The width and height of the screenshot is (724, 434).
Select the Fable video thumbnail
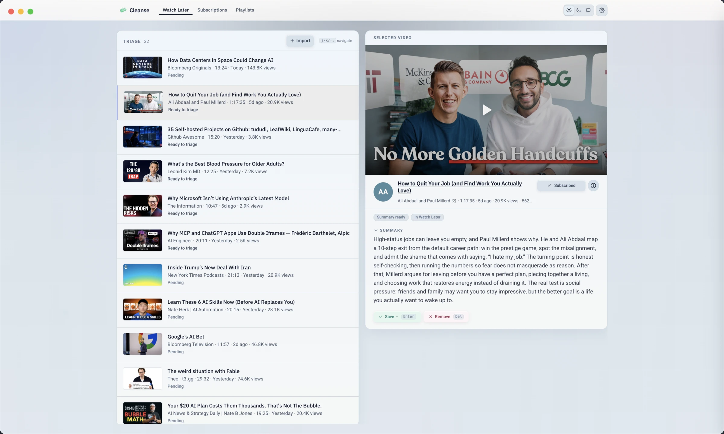click(142, 379)
